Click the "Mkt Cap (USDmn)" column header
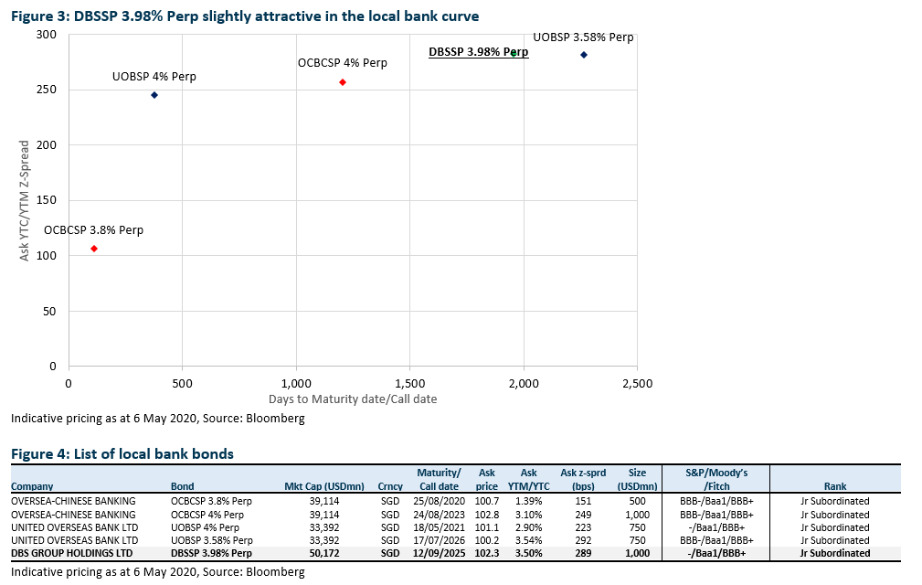 click(324, 486)
